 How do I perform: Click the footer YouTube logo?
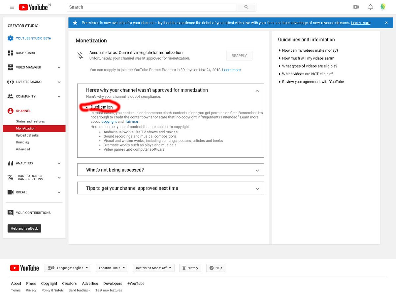click(24, 268)
